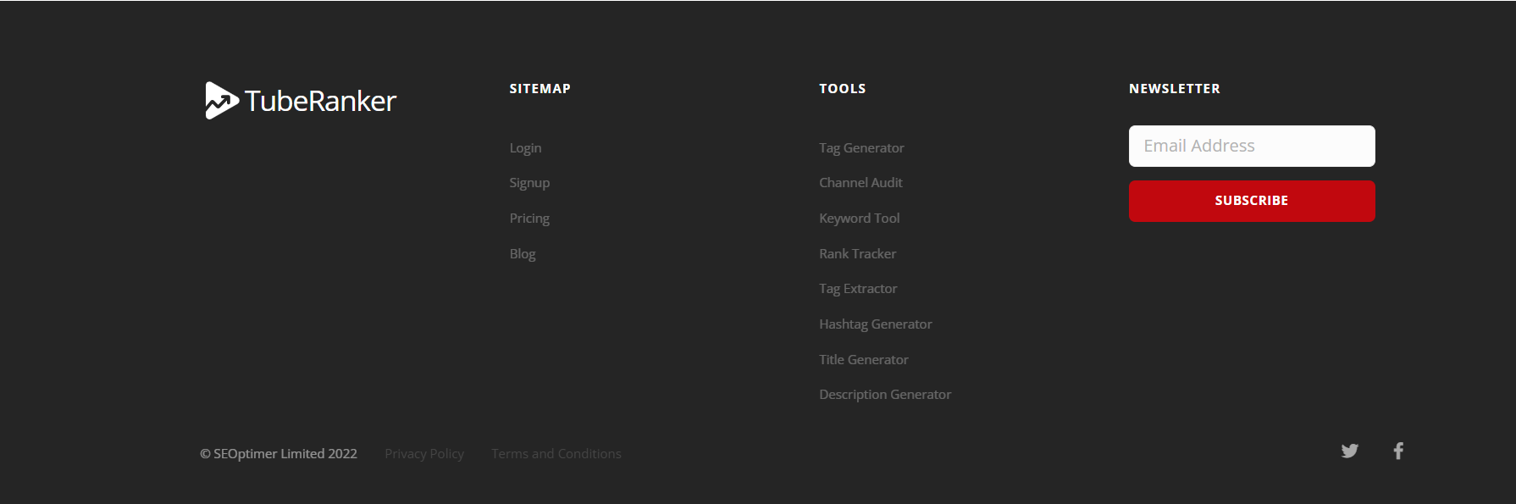Open the Hashtag Generator link
This screenshot has height=504, width=1516.
click(875, 324)
